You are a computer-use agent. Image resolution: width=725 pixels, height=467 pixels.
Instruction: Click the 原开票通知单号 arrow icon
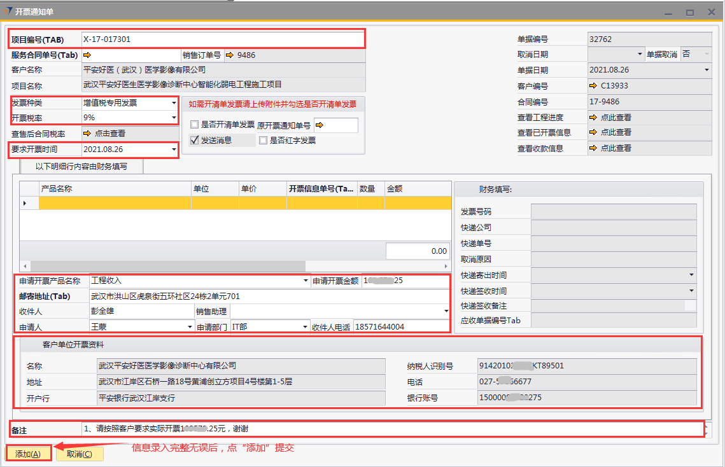pos(320,125)
